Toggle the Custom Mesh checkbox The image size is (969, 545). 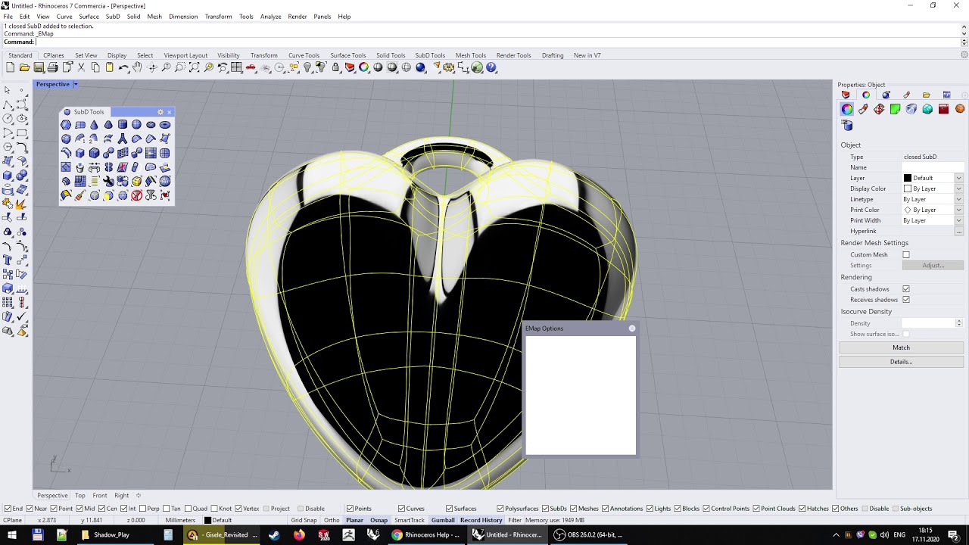[906, 255]
